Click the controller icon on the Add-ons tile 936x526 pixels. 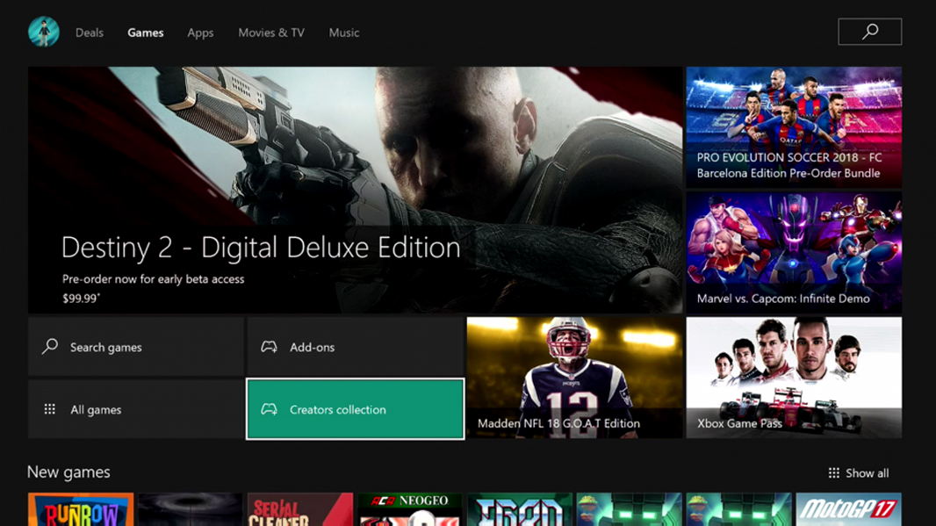tap(270, 346)
